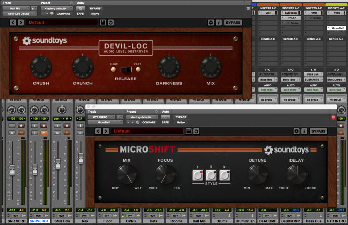The height and width of the screenshot is (225, 348).
Task: Select DrumCrush track name
Action: pos(245,221)
